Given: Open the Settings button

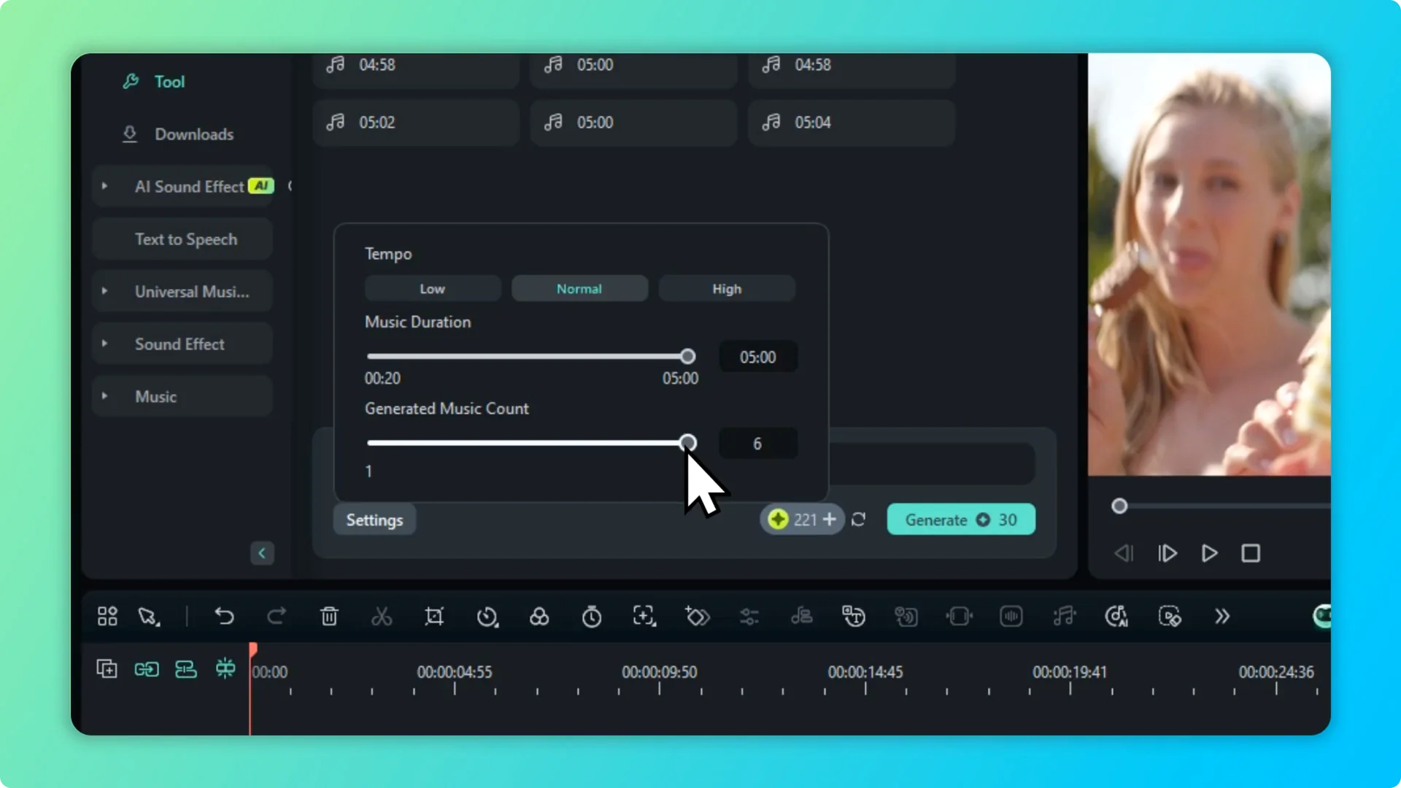Looking at the screenshot, I should tap(374, 520).
